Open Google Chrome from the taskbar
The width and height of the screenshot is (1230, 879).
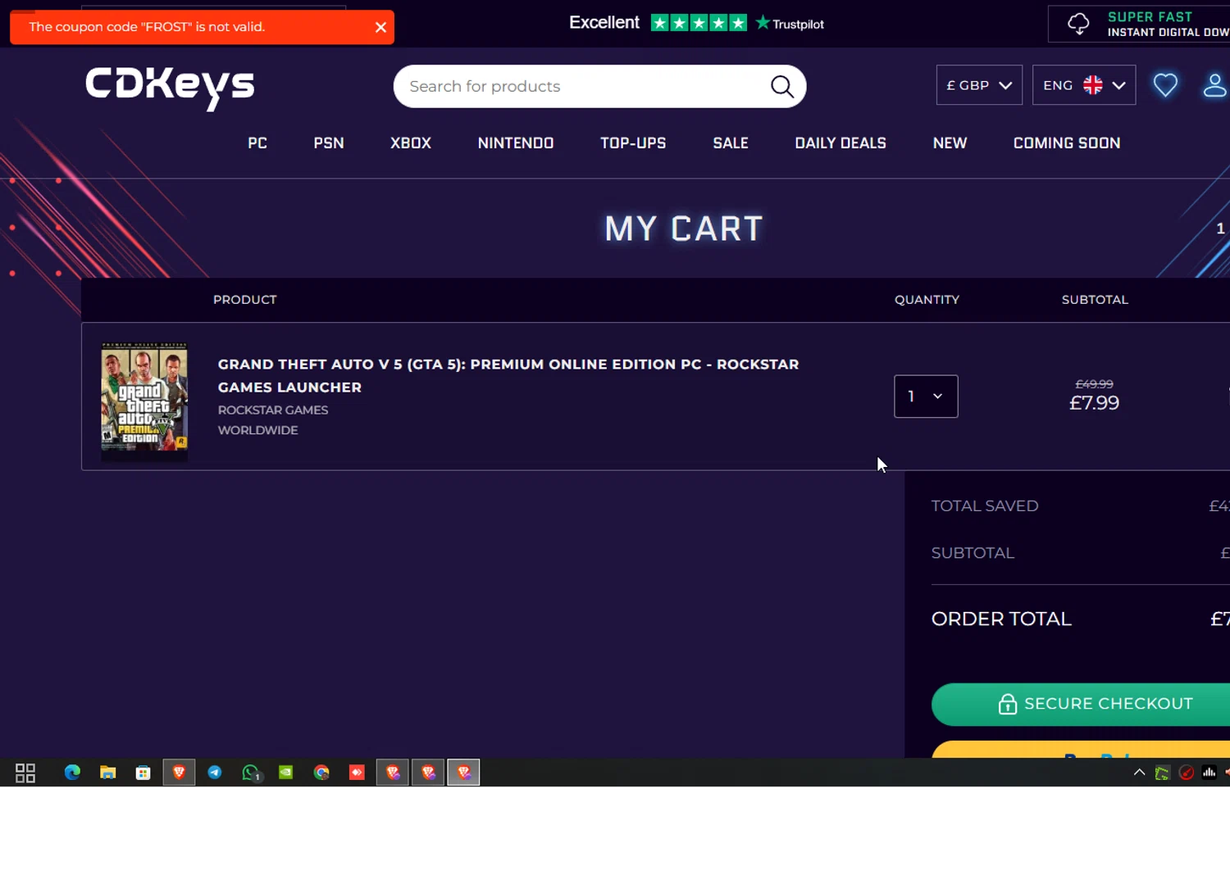tap(321, 773)
